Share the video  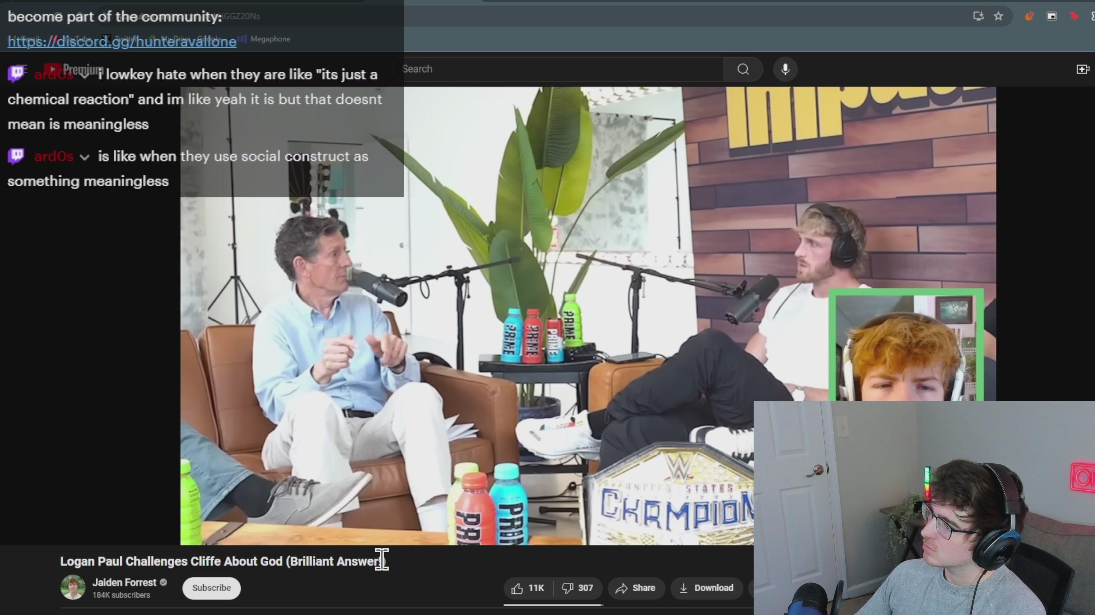tap(636, 588)
